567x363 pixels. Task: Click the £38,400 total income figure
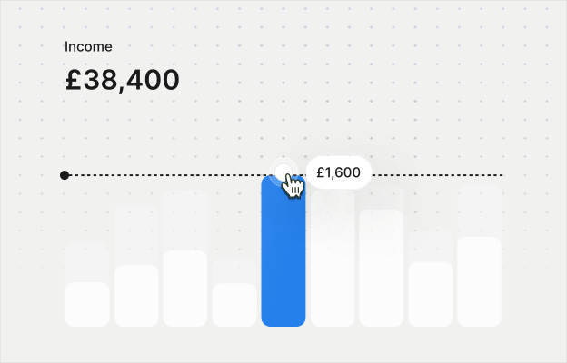click(123, 80)
